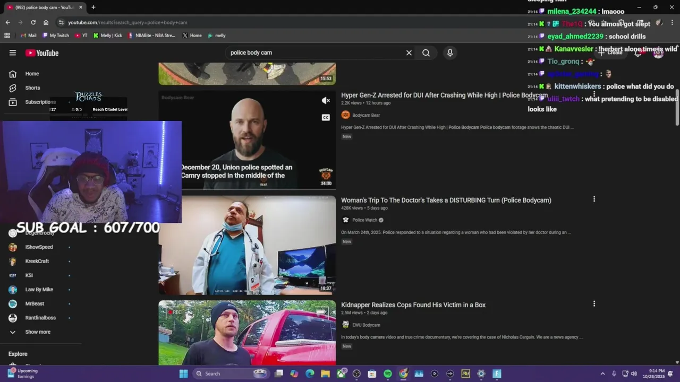This screenshot has width=680, height=382.
Task: Expand Show more subscriptions
Action: tap(37, 332)
